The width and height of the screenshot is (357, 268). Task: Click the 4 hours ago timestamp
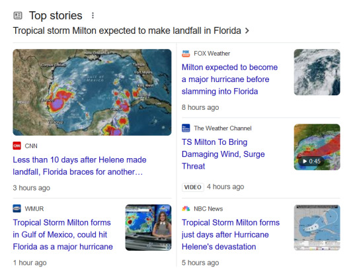point(225,187)
